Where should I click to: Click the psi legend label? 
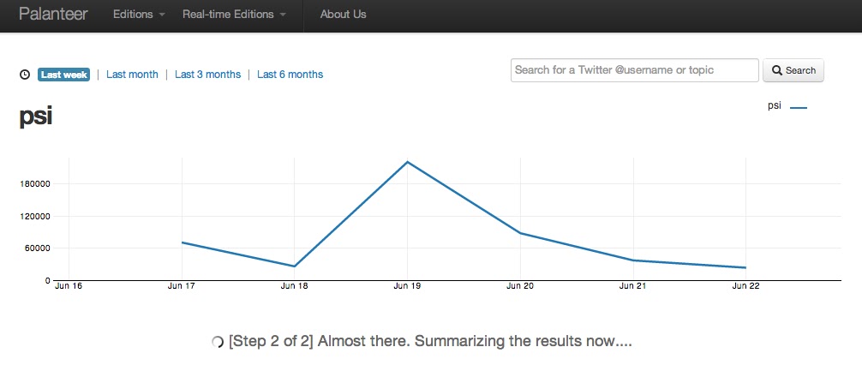(x=774, y=106)
